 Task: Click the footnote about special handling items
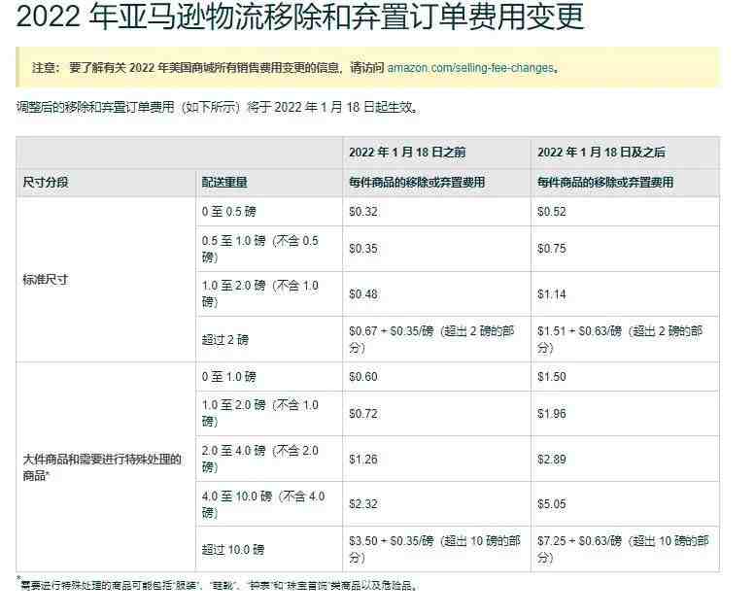[217, 585]
